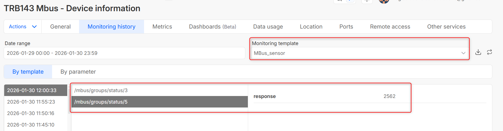The image size is (503, 131).
Task: Select the Monitoring history tab
Action: coord(111,27)
